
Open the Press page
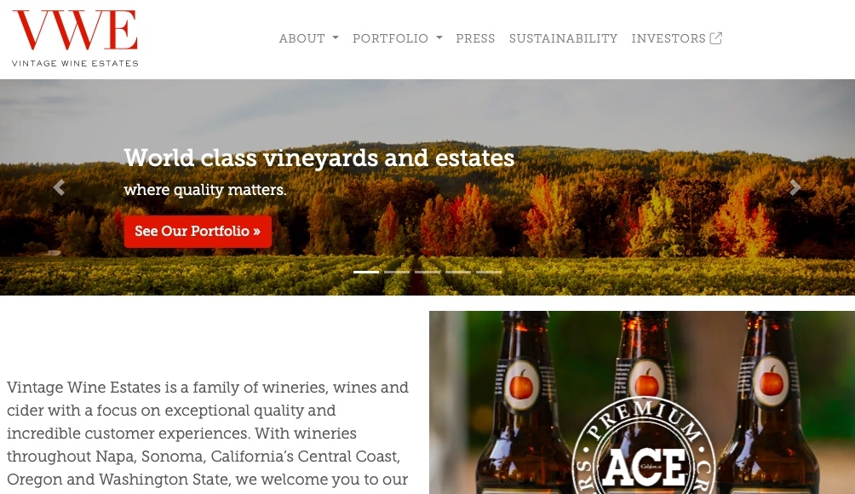[x=475, y=38]
